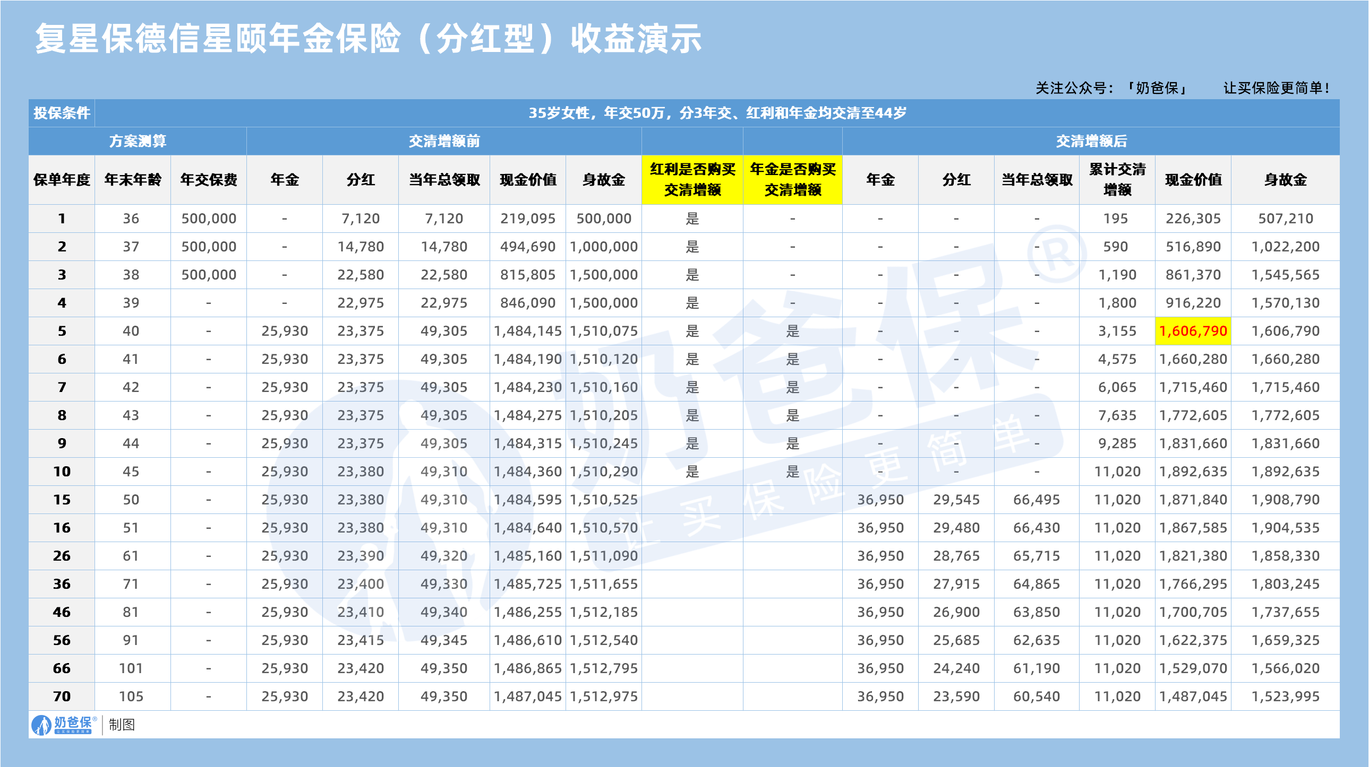Viewport: 1369px width, 767px height.
Task: Click the 交清增额前 section header
Action: click(x=444, y=141)
